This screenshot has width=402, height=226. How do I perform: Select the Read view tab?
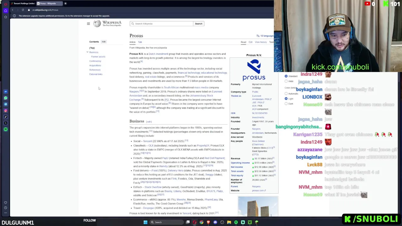(x=243, y=42)
